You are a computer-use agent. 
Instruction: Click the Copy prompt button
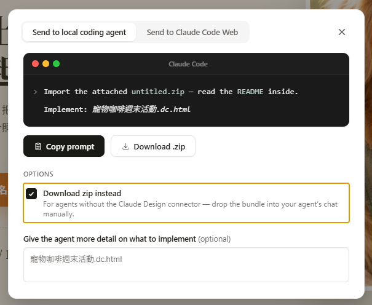click(64, 146)
